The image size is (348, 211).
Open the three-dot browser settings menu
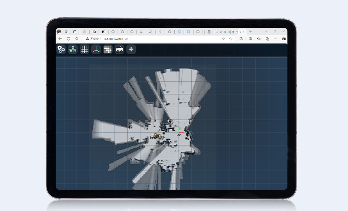click(276, 39)
